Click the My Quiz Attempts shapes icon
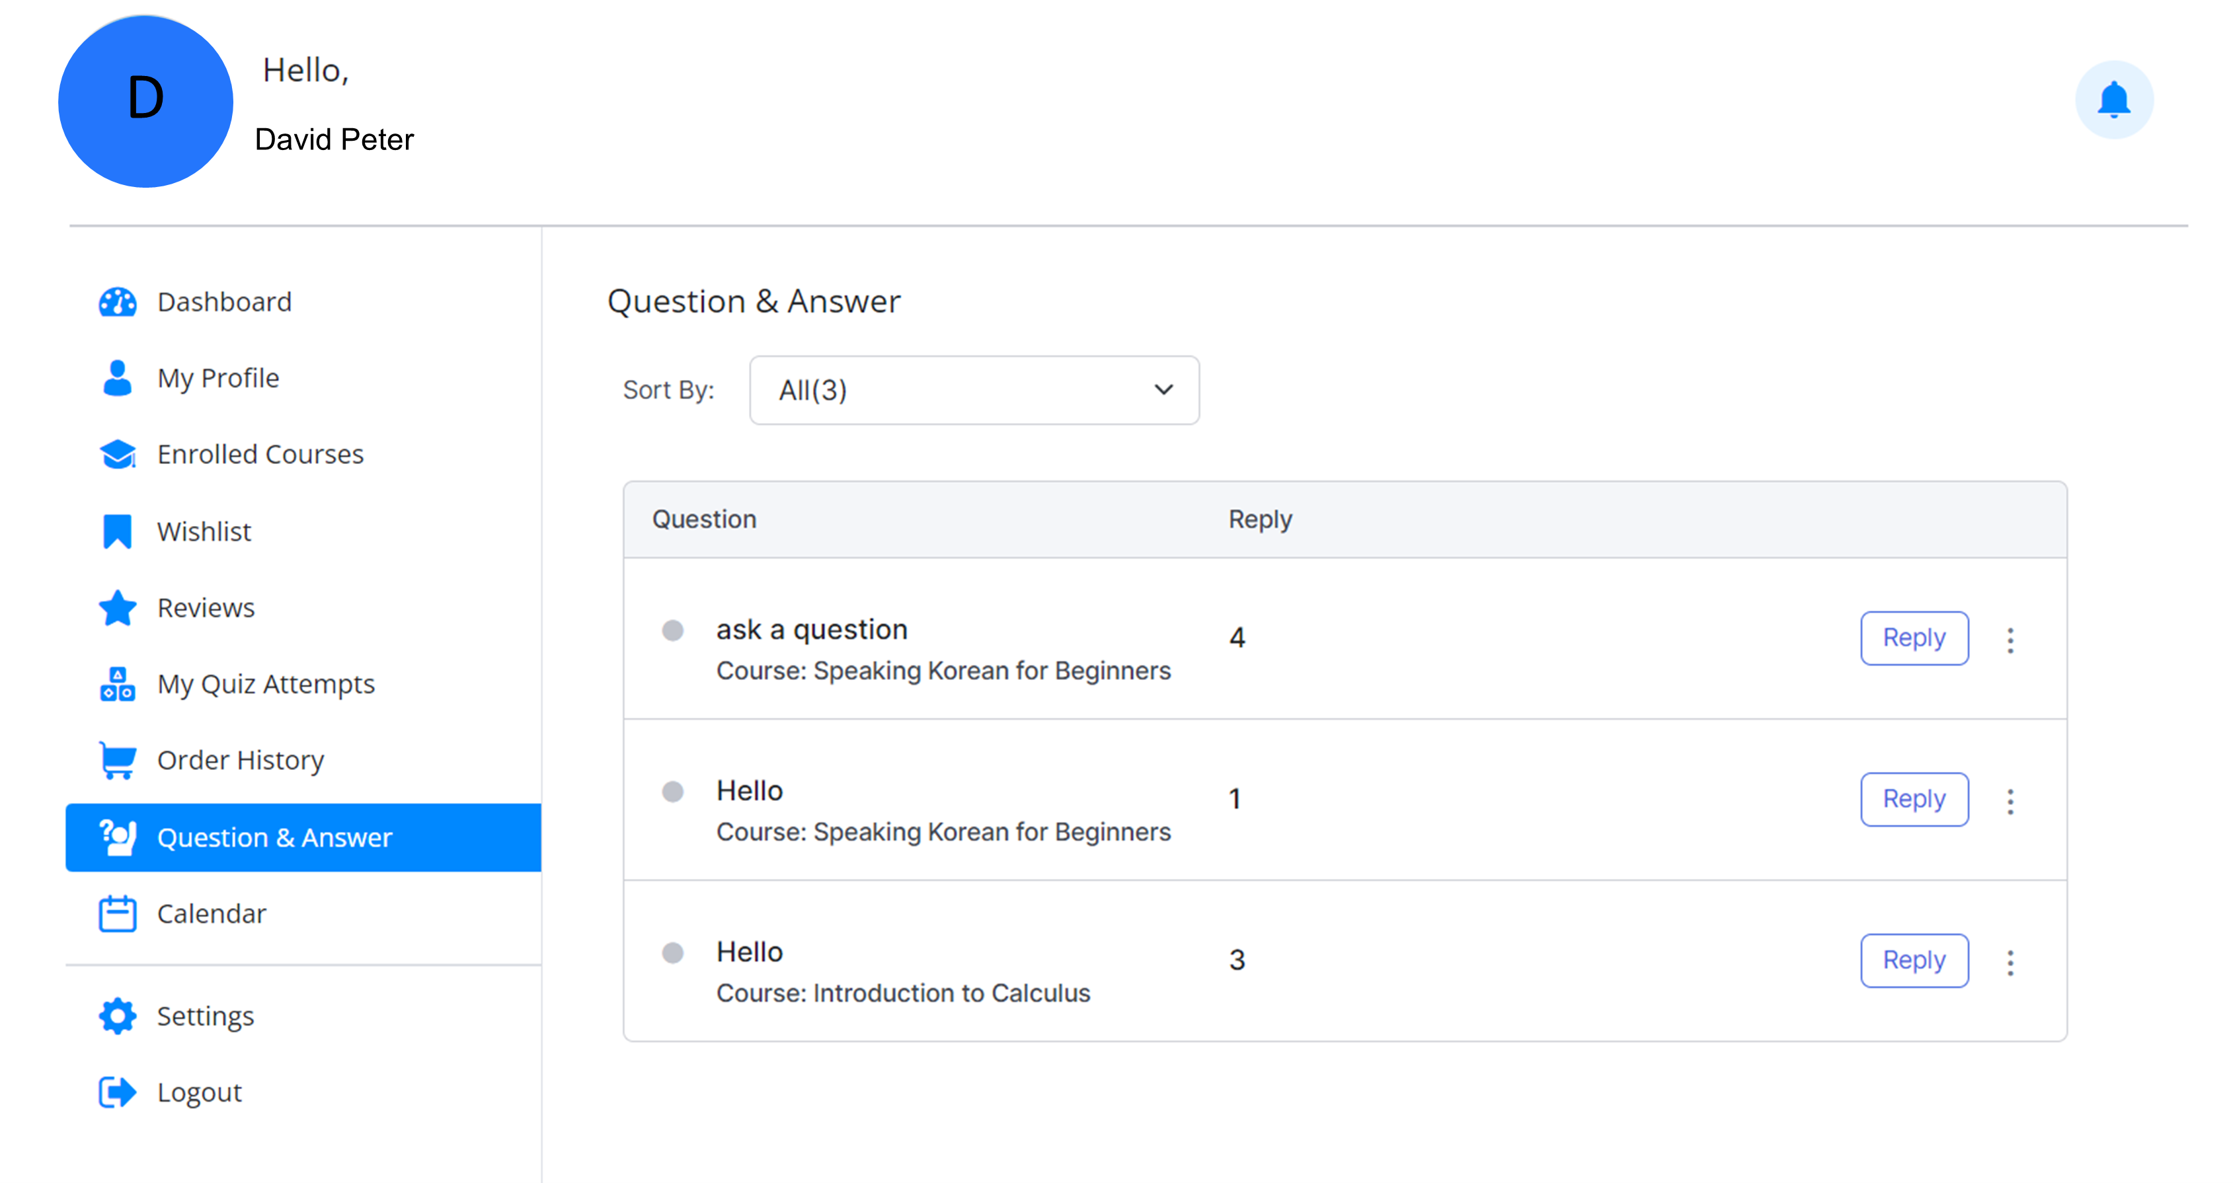2233x1183 pixels. 117,684
